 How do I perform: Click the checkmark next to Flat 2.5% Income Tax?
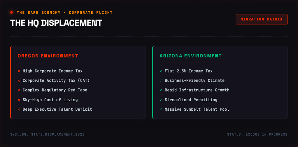(161, 71)
